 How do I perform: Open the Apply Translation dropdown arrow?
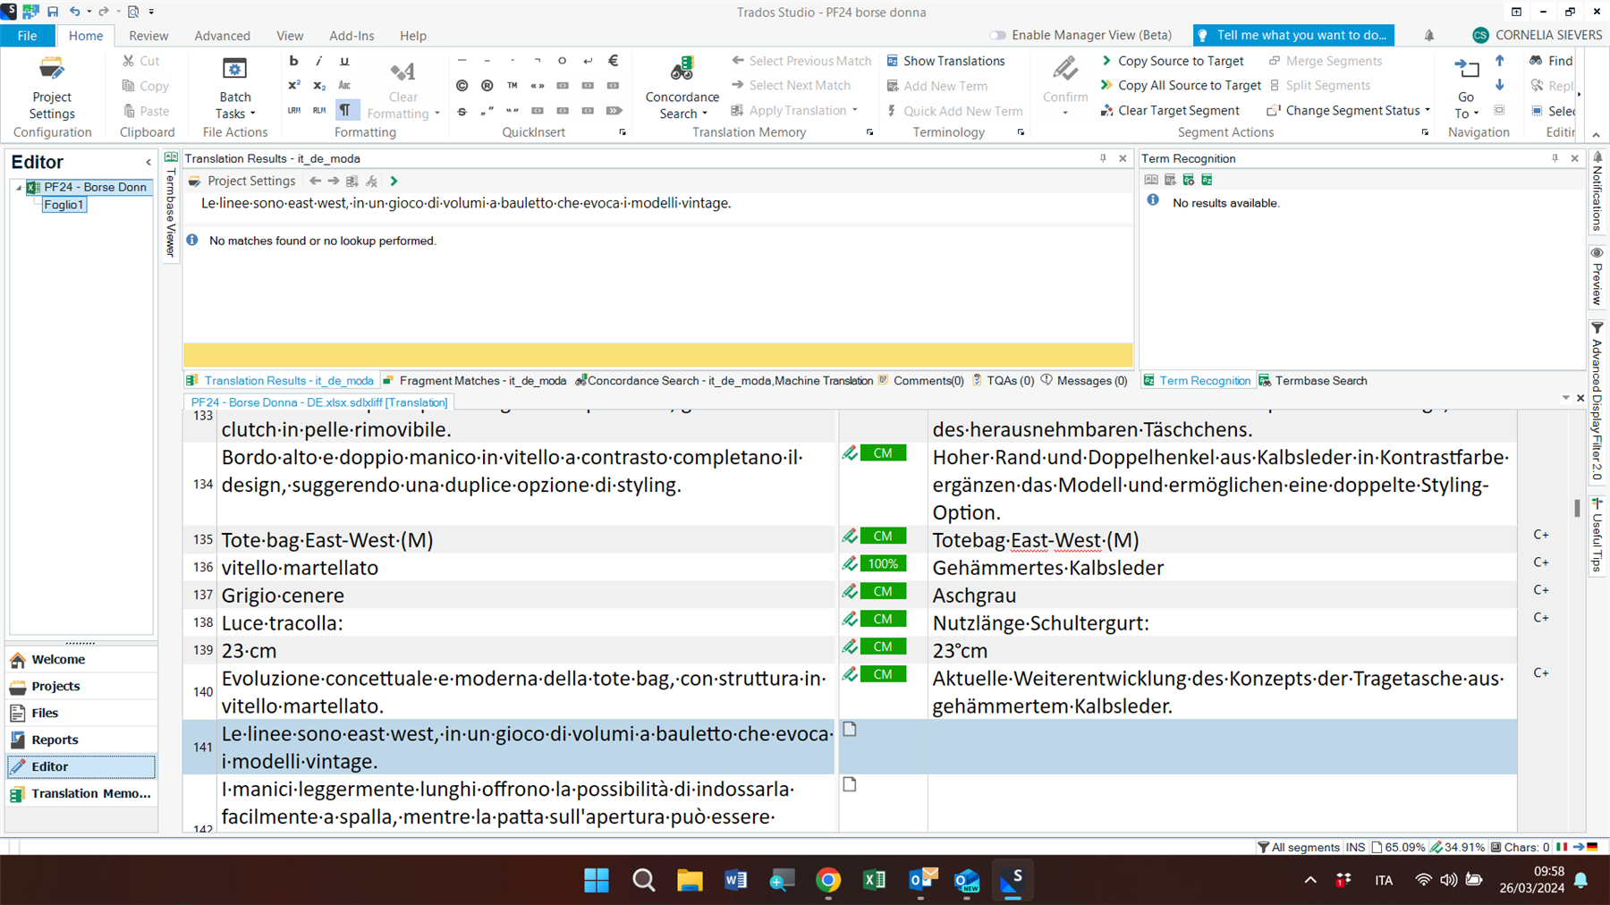click(x=855, y=111)
